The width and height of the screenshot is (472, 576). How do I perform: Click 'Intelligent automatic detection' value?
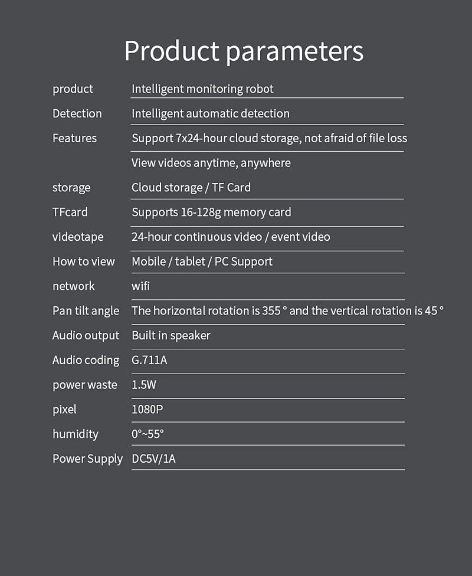pos(211,114)
